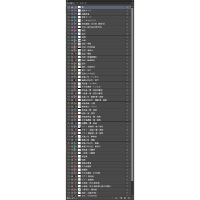This screenshot has width=200, height=200.
Task: Expand the selected top layer's disclosure triangle
Action: 76,7
